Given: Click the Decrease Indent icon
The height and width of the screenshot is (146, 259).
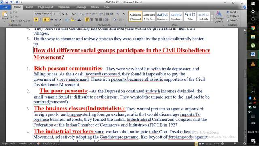Looking at the screenshot, I should pyautogui.click(x=108, y=14).
